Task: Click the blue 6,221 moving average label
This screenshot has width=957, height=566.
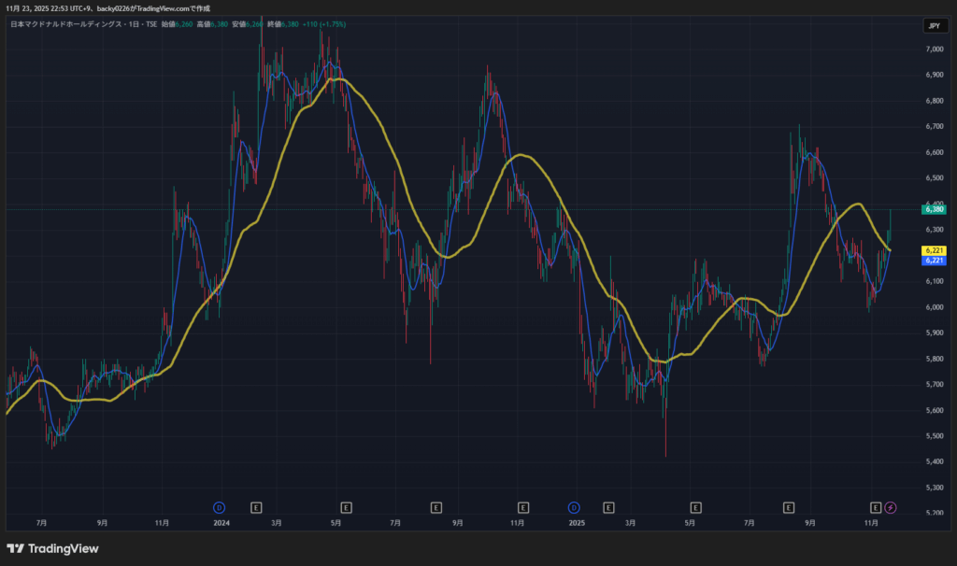Action: point(935,261)
